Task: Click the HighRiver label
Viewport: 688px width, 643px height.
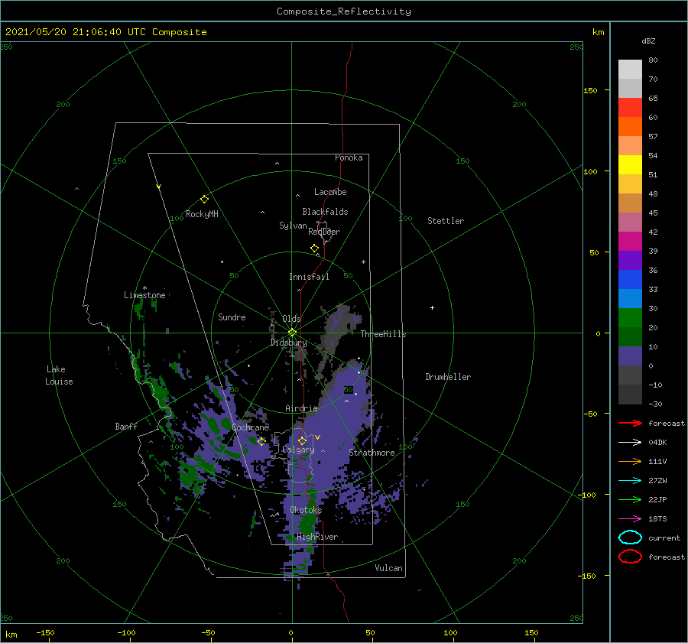Action: [317, 537]
